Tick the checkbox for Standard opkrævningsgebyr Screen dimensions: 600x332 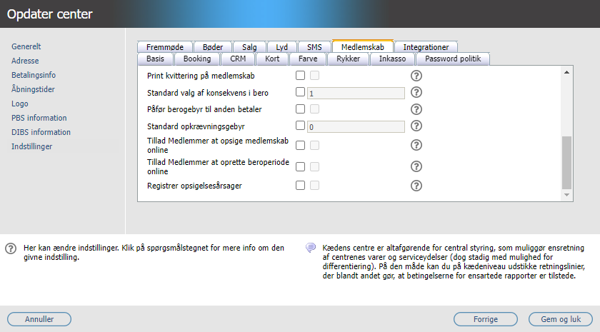(301, 126)
